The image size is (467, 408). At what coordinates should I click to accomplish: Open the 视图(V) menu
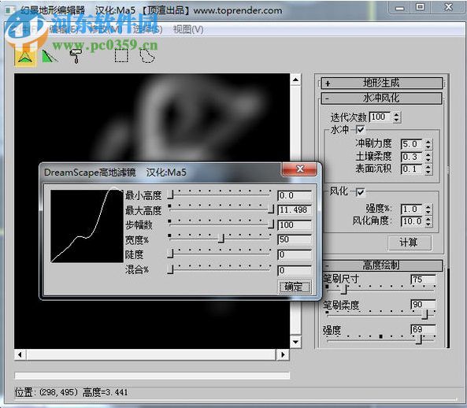tap(188, 29)
